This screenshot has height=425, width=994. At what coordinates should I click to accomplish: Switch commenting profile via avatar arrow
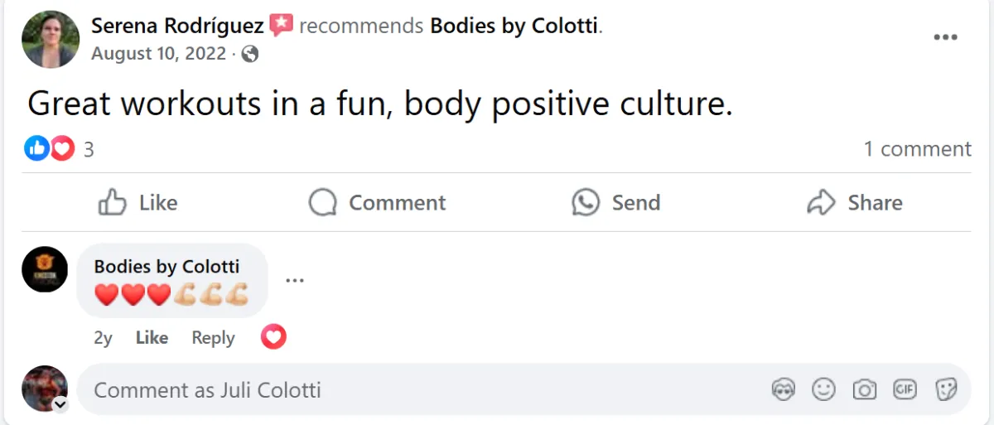coord(60,404)
